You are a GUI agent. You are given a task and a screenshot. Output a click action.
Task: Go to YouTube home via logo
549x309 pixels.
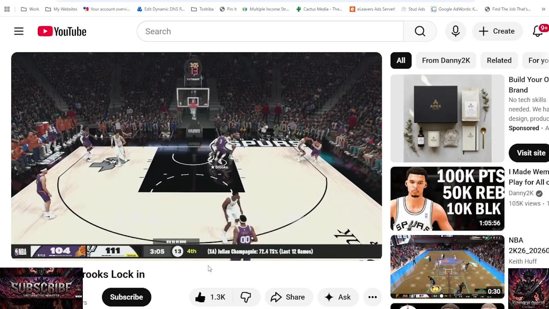pos(62,31)
